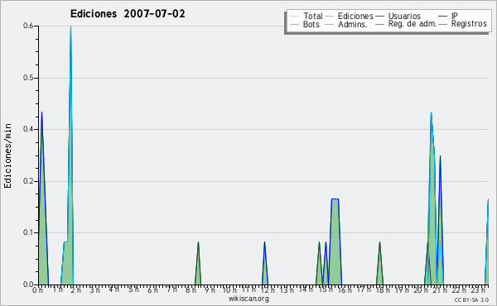This screenshot has width=497, height=306.
Task: Click the 10 h label on the time axis
Action: click(229, 289)
